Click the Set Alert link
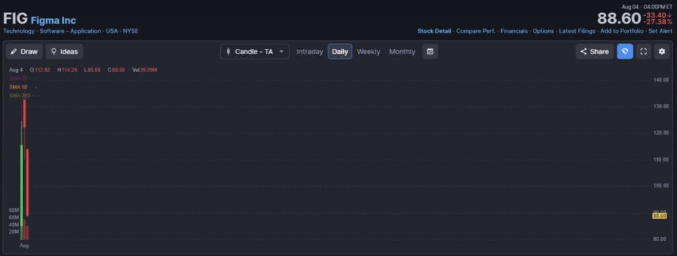The image size is (677, 256). [x=660, y=31]
